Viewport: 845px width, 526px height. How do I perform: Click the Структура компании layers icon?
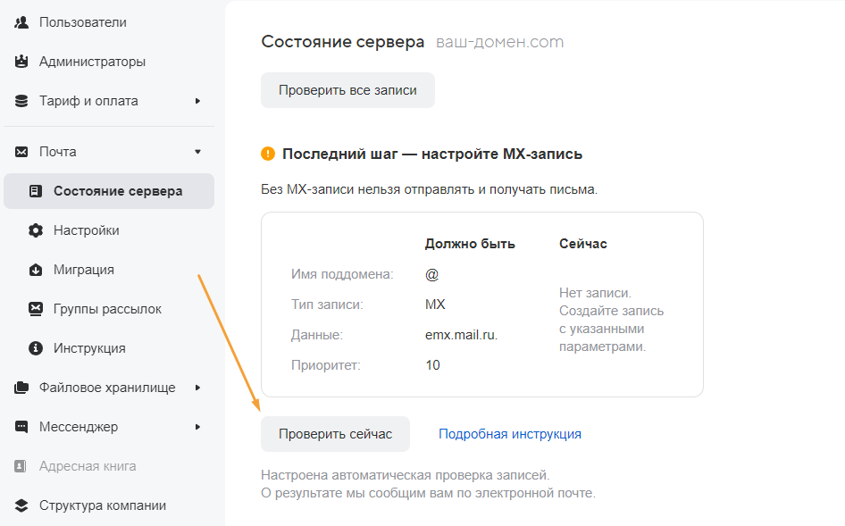pos(21,505)
